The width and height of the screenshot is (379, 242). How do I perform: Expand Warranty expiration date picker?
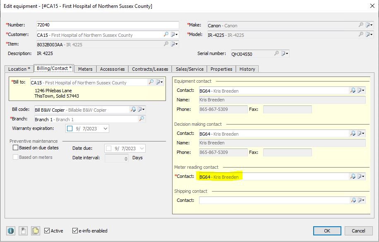[x=106, y=128]
